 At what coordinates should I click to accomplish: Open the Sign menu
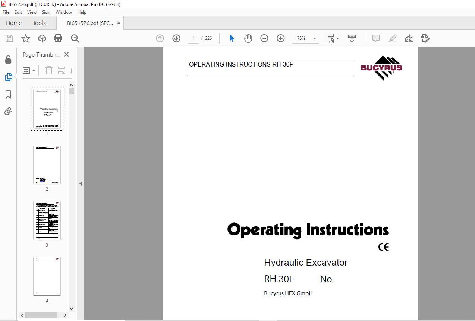coord(46,12)
